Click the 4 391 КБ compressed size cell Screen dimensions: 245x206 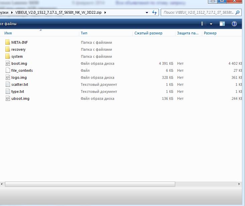pos(166,63)
